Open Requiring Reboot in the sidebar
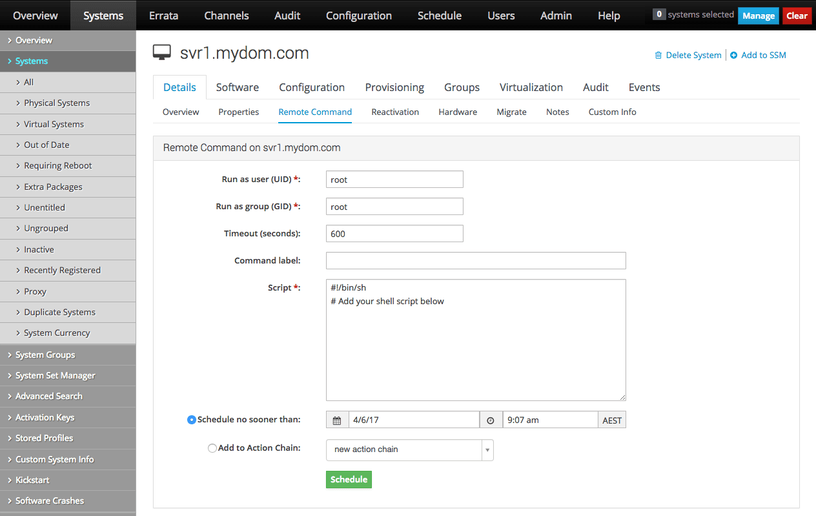The width and height of the screenshot is (816, 516). click(x=68, y=165)
